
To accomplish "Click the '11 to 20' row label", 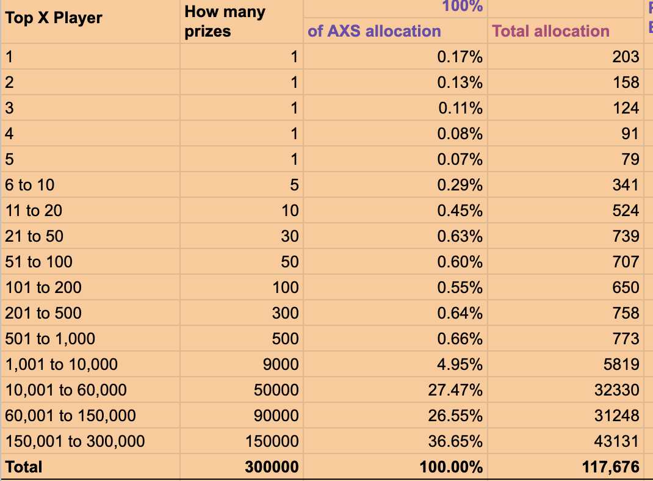I will pos(90,211).
